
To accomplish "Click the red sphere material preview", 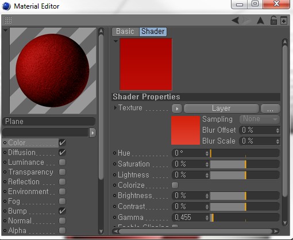I will point(53,71).
